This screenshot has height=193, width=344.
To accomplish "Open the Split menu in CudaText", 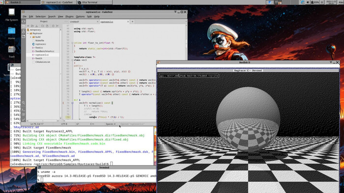I will click(89, 17).
